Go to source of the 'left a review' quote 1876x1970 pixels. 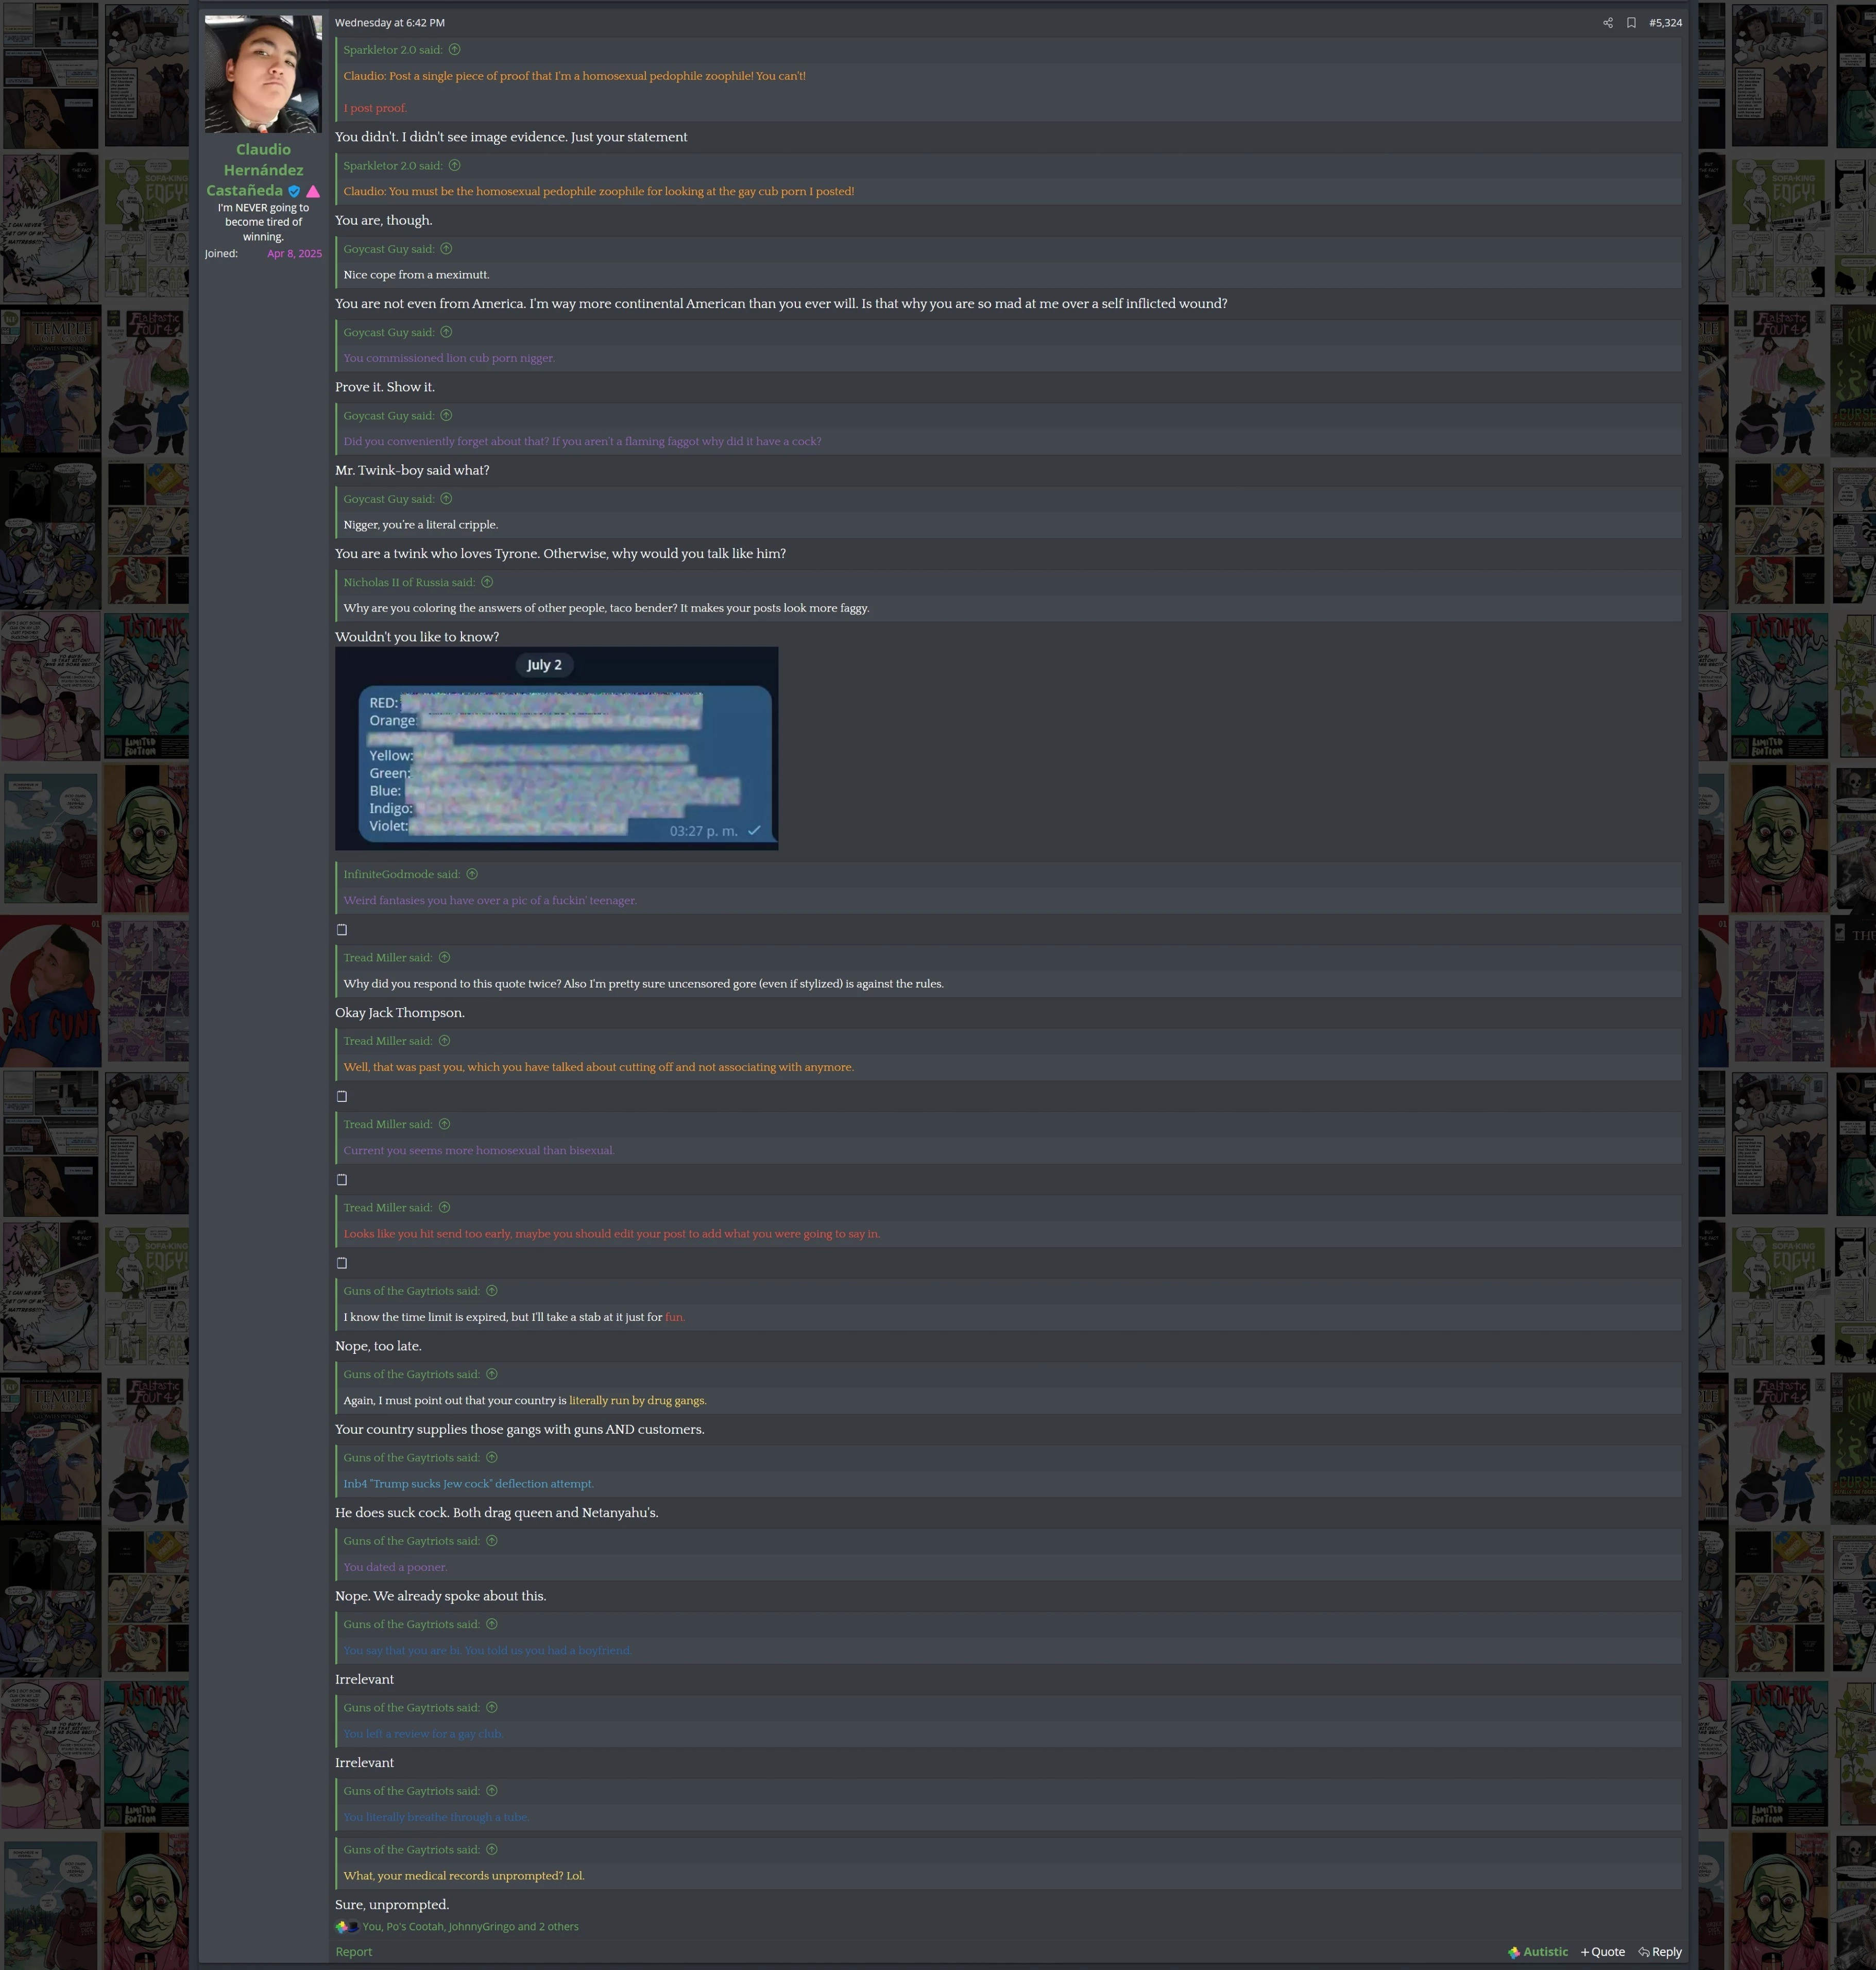tap(492, 1707)
